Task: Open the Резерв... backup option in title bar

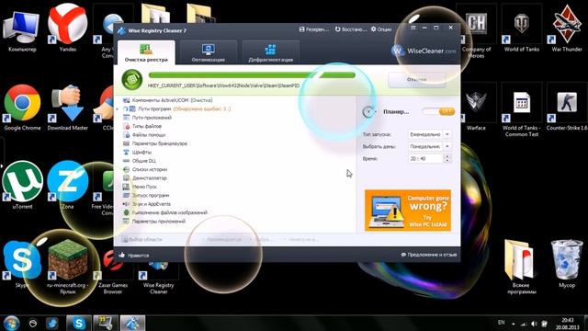Action: click(314, 29)
